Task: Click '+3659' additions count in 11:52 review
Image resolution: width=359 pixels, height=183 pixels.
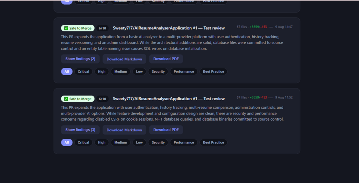Action: click(254, 97)
